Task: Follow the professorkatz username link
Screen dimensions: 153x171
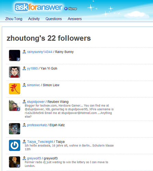Action: click(37, 125)
